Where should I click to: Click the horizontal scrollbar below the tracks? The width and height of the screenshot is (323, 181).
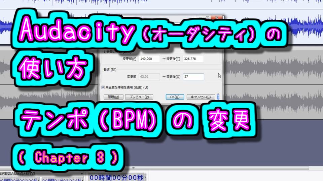coord(154,168)
